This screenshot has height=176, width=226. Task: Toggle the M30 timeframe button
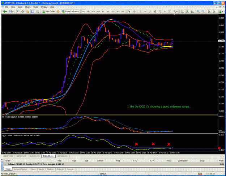[x=98, y=11]
